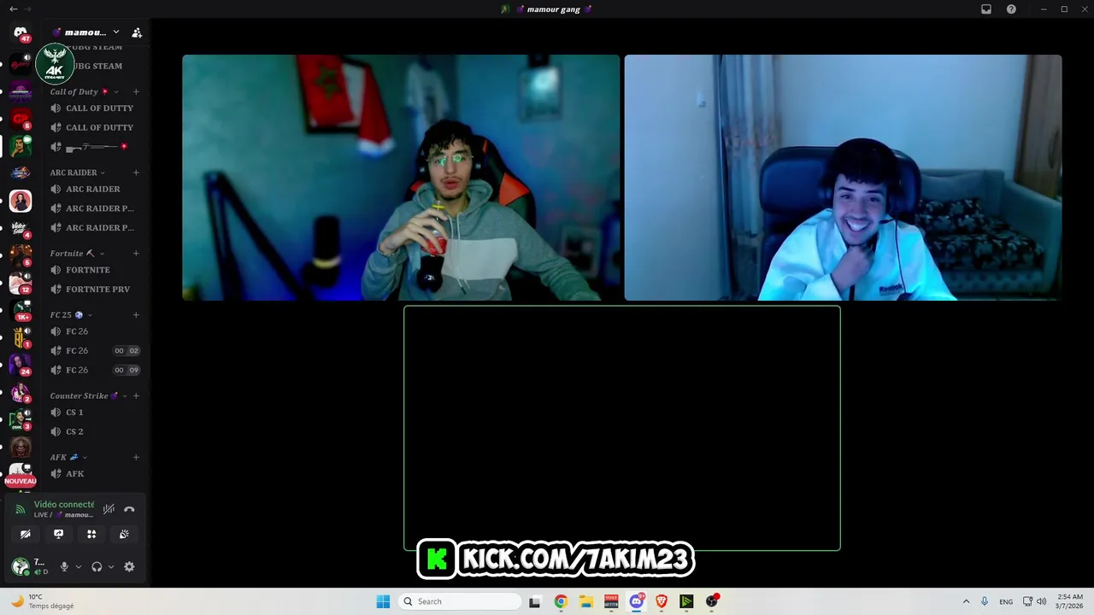1094x615 pixels.
Task: Show hidden system tray icons
Action: point(966,601)
